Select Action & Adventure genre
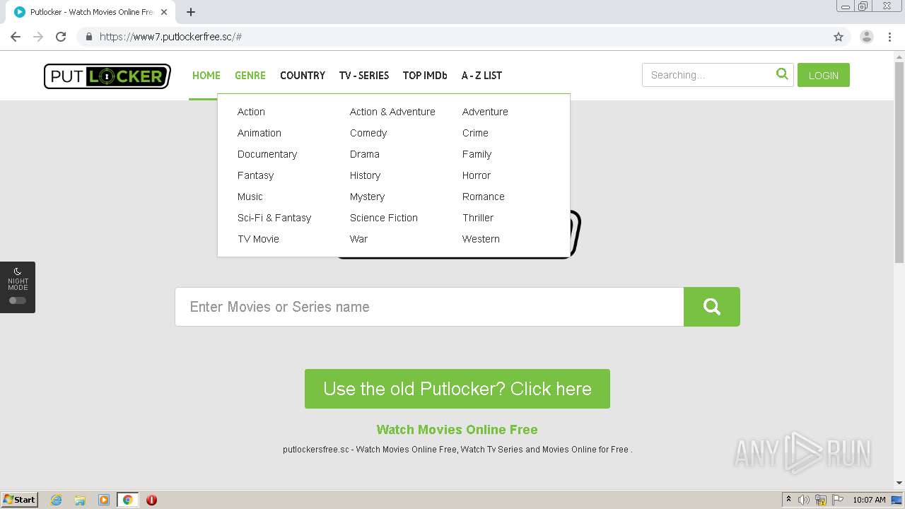 pyautogui.click(x=392, y=112)
